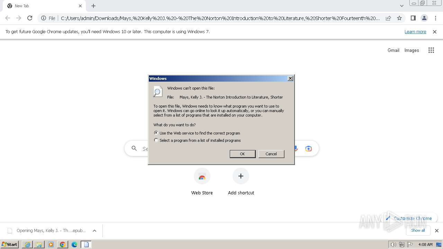The width and height of the screenshot is (443, 249).
Task: Close the New Tab tab
Action: 80,6
